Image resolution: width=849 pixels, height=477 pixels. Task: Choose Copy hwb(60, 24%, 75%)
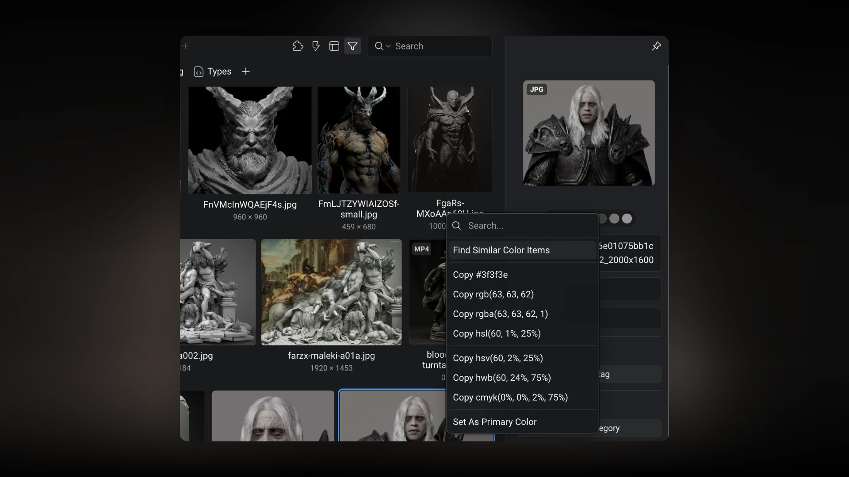tap(523, 378)
